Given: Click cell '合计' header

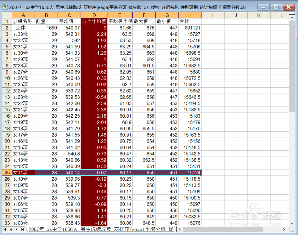Looking at the screenshot, I should 190,21.
